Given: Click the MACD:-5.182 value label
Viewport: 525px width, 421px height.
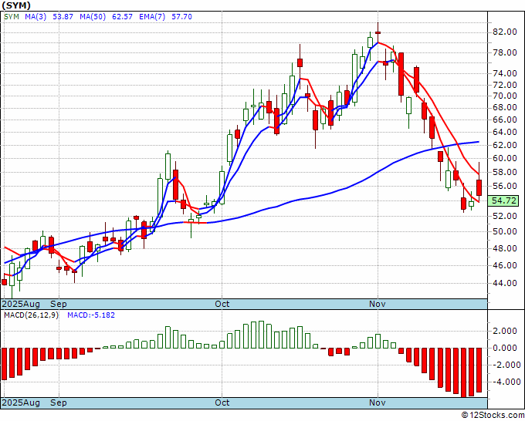Looking at the screenshot, I should click(x=91, y=315).
